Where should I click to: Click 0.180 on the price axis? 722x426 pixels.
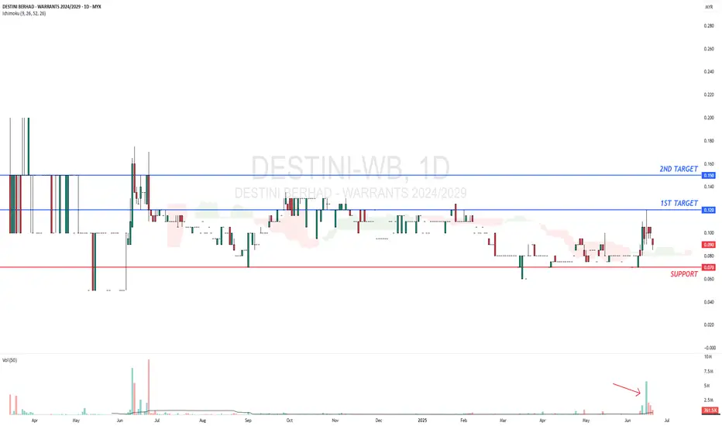709,141
